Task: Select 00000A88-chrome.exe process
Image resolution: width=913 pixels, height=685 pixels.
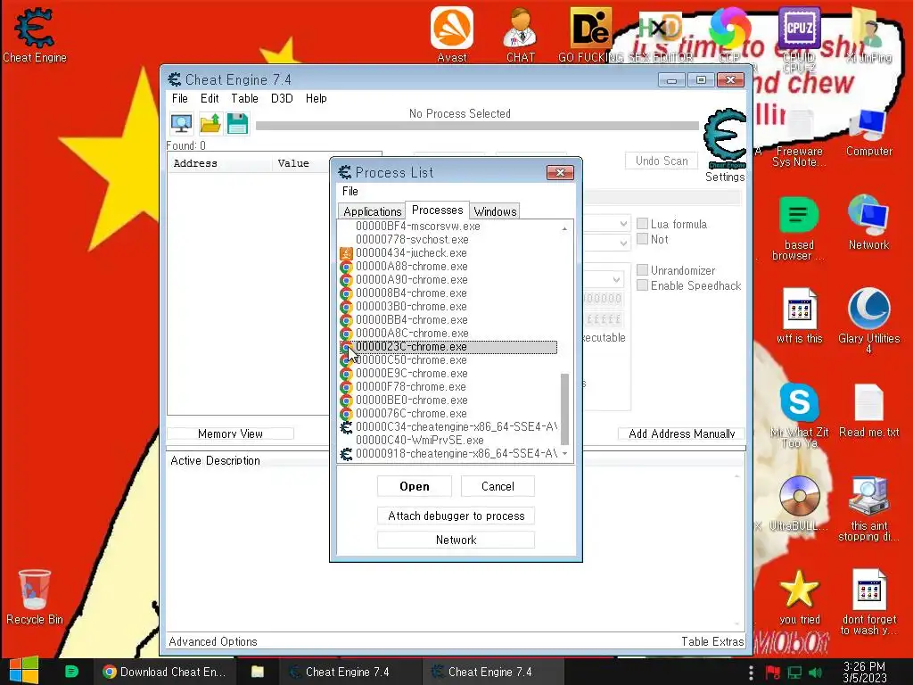Action: pyautogui.click(x=448, y=266)
